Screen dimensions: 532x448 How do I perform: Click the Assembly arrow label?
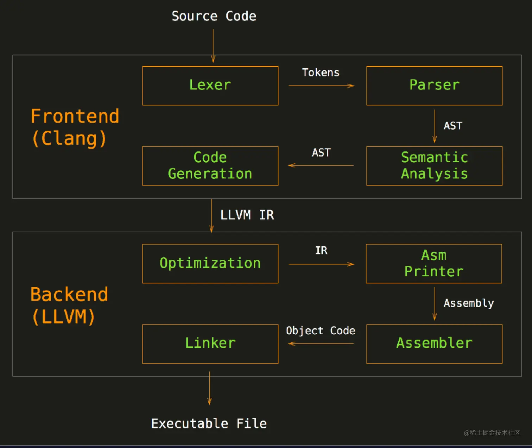(468, 303)
